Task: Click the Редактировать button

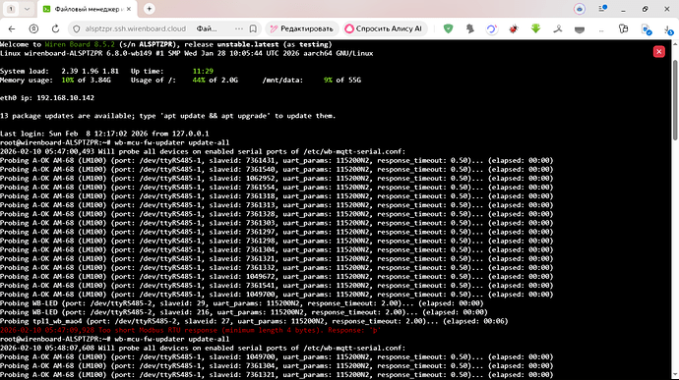Action: [301, 28]
